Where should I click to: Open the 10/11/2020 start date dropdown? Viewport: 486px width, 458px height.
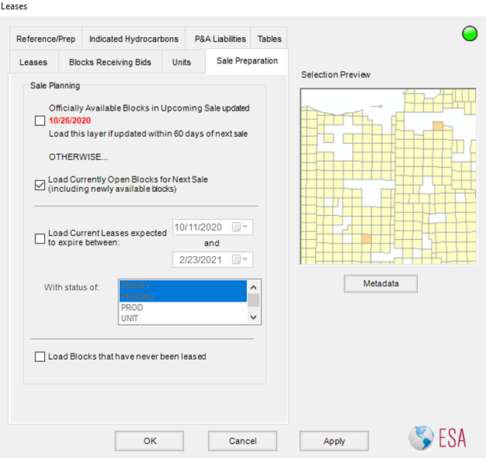point(245,227)
